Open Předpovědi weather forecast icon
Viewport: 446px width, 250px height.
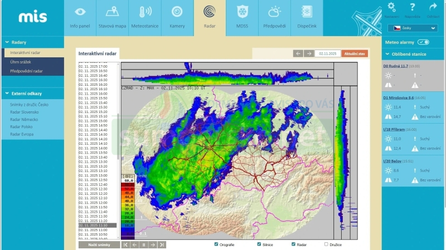274,12
